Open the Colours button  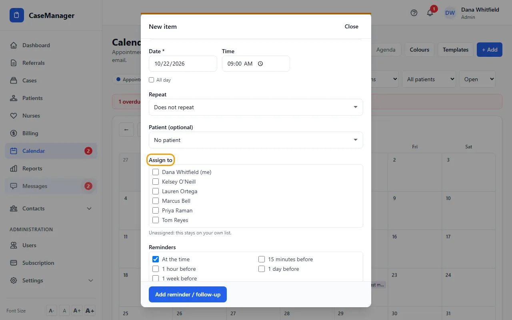pyautogui.click(x=420, y=50)
